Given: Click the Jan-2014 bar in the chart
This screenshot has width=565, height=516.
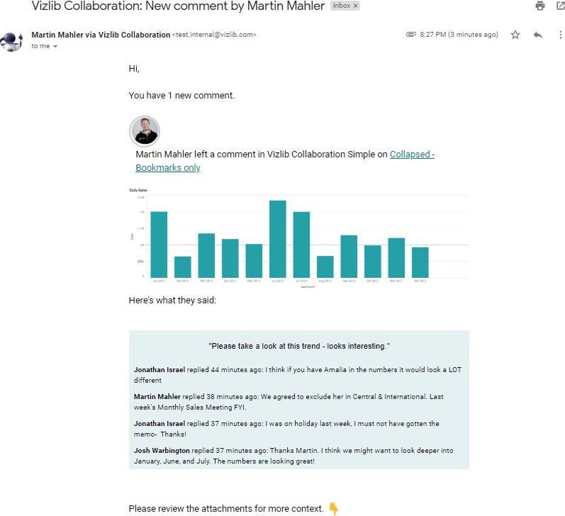Looking at the screenshot, I should coord(159,245).
